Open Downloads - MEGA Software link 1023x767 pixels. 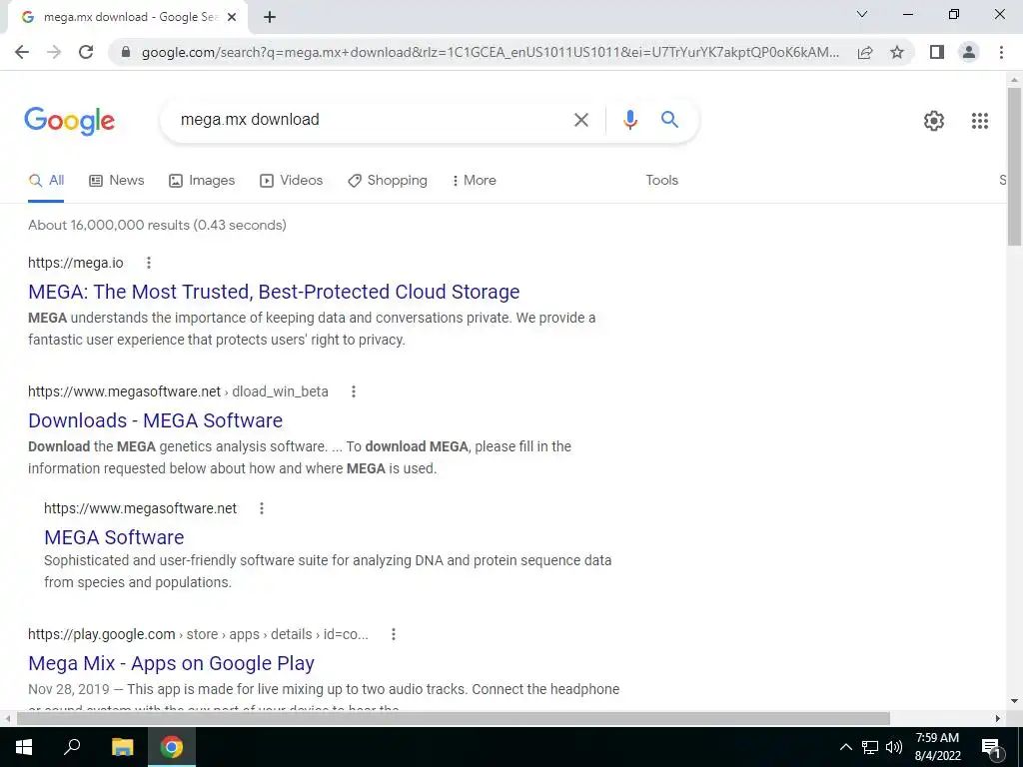pyautogui.click(x=155, y=420)
